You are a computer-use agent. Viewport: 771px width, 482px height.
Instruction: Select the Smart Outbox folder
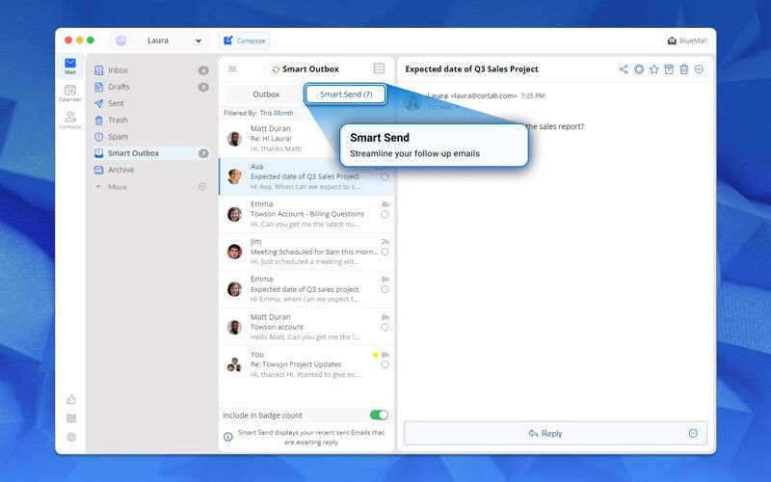[151, 153]
